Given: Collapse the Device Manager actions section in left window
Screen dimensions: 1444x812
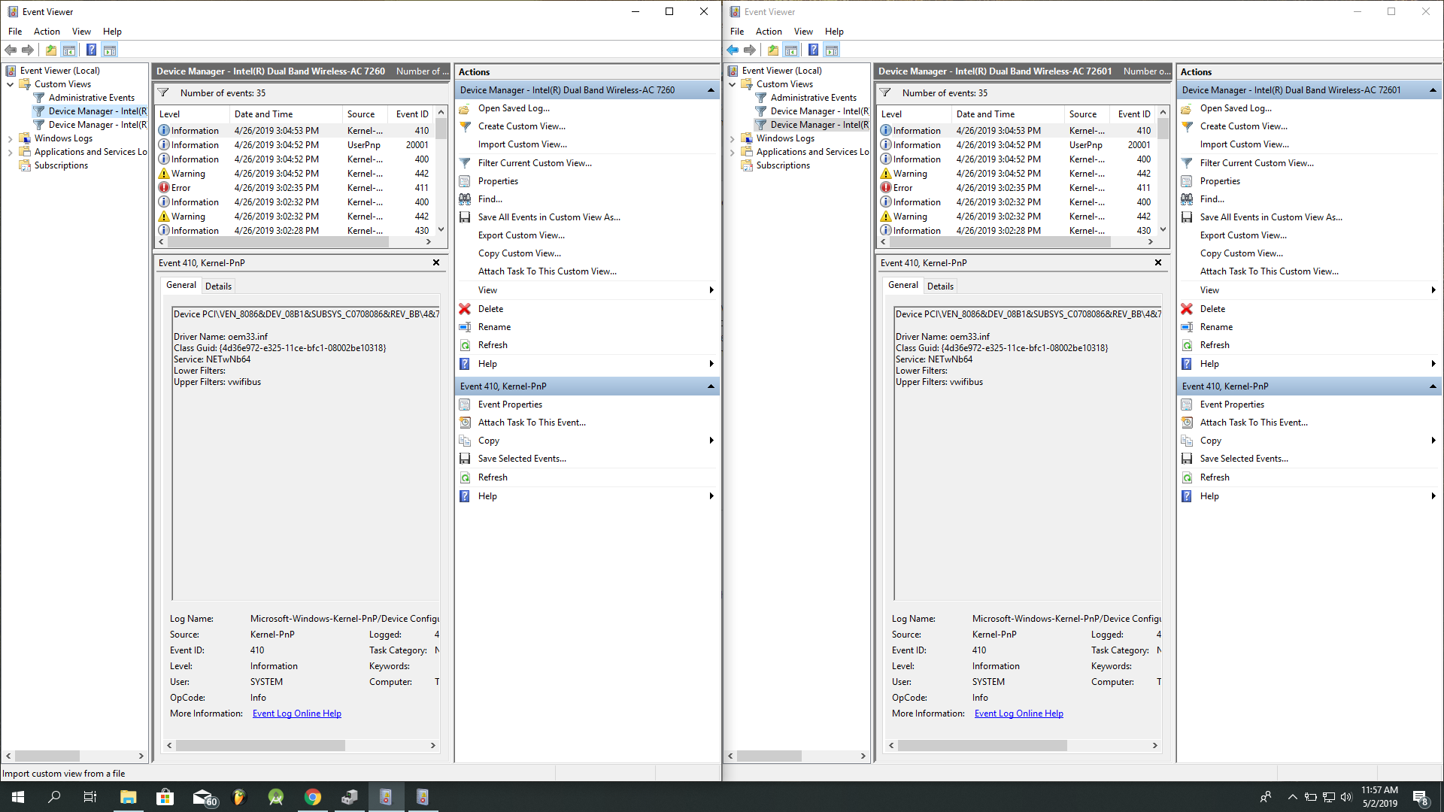Looking at the screenshot, I should 711,90.
